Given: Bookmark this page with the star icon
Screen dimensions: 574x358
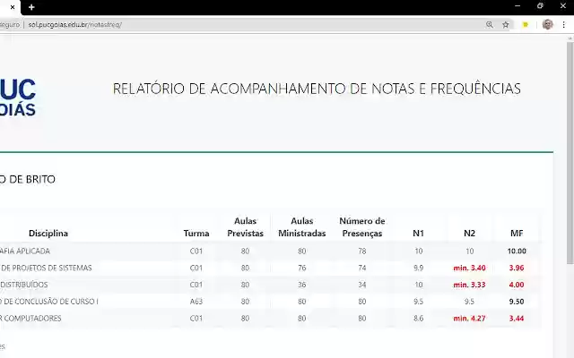Looking at the screenshot, I should coord(506,24).
